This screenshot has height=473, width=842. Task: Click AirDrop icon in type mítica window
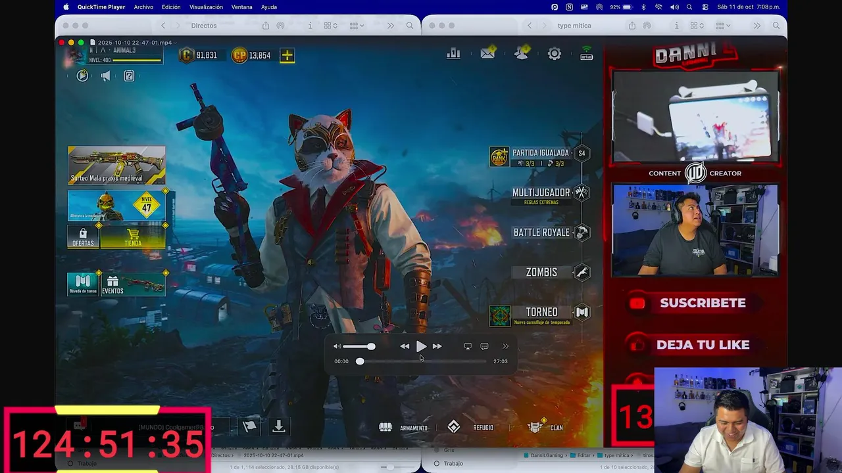(647, 26)
